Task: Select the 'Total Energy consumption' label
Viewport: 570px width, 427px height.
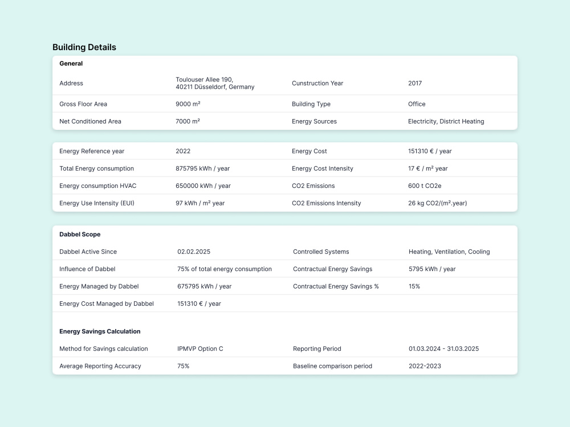Action: 96,169
